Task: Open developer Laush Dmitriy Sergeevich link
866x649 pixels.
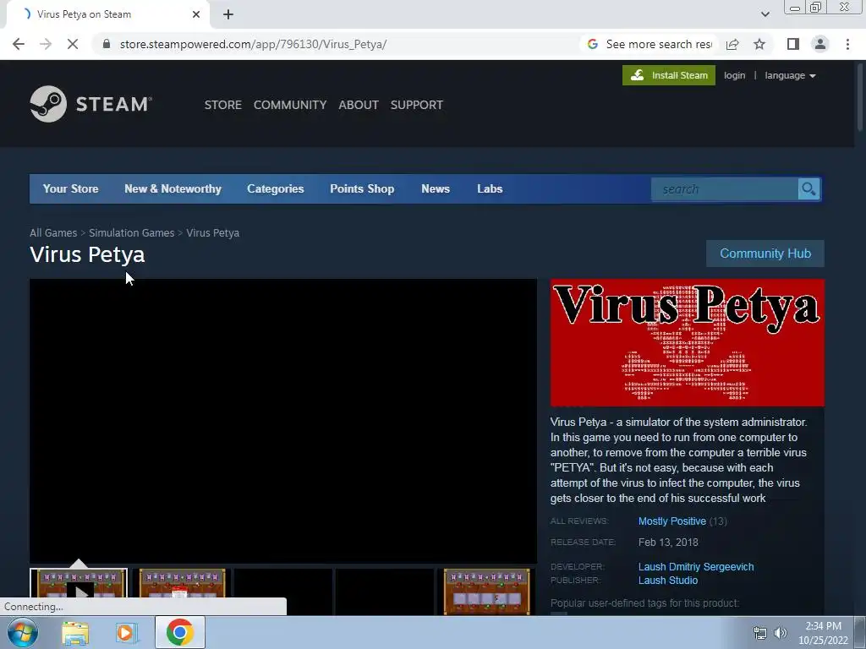Action: coord(696,567)
